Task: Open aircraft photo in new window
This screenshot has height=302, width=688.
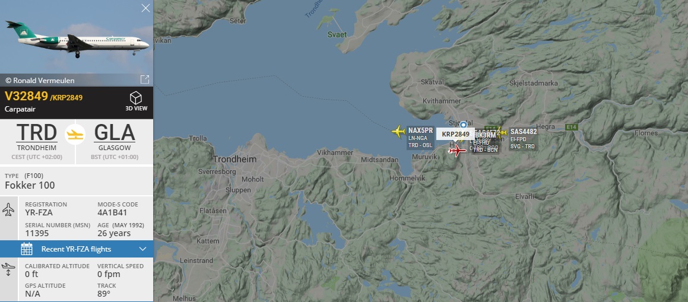Action: [145, 80]
